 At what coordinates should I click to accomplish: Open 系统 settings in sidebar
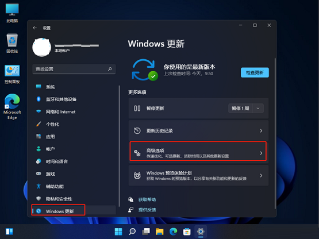click(74, 87)
